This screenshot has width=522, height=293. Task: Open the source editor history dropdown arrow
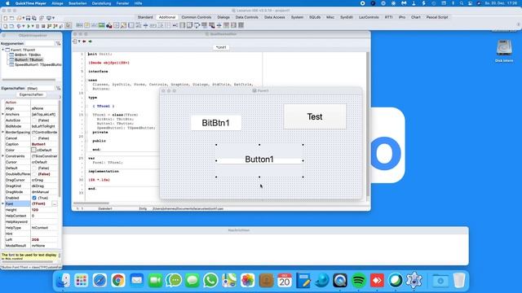(79, 42)
